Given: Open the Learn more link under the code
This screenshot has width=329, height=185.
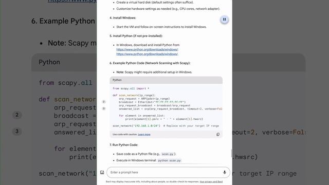Looking at the screenshot, I should click(x=144, y=135).
